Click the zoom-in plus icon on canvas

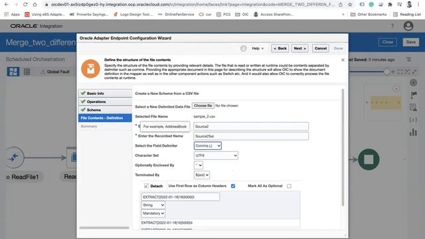tap(392, 72)
